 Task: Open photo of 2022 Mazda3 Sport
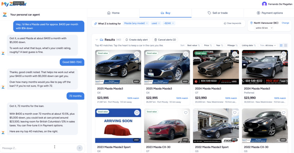coord(216,126)
